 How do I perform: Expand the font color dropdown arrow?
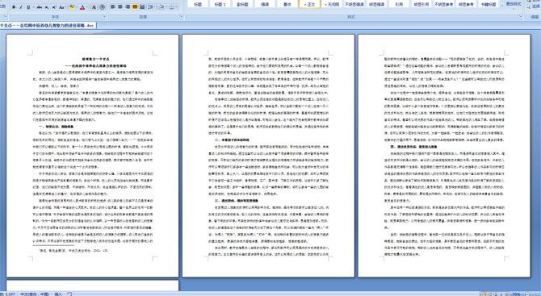pyautogui.click(x=87, y=7)
